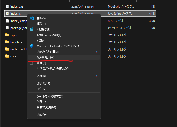This screenshot has height=127, width=177.
Task: Click the core folder icon
Action: [7, 56]
